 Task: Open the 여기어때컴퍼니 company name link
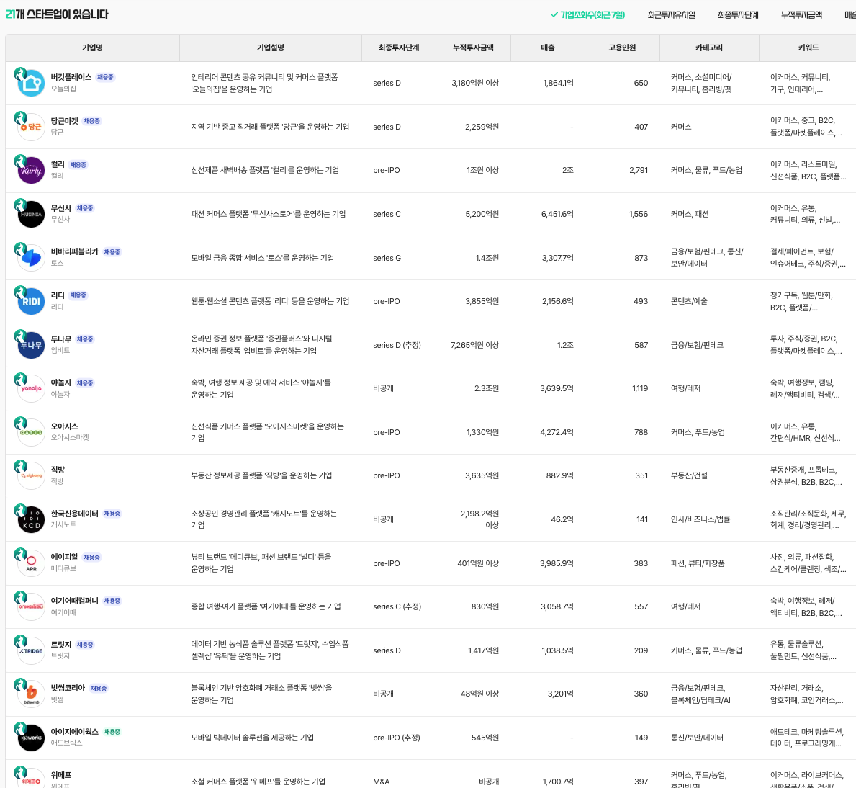pyautogui.click(x=75, y=601)
